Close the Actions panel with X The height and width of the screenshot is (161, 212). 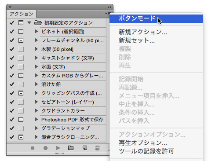pyautogui.click(x=10, y=7)
